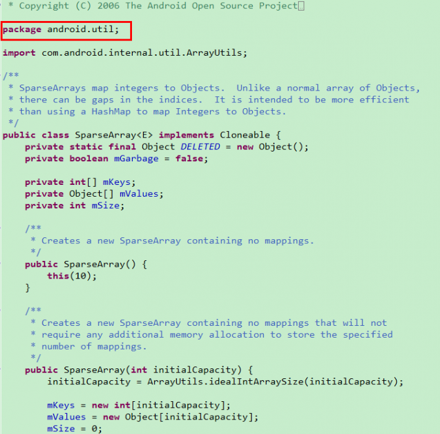Expand the folded copyright comment box marker
440x434 pixels.
[301, 6]
